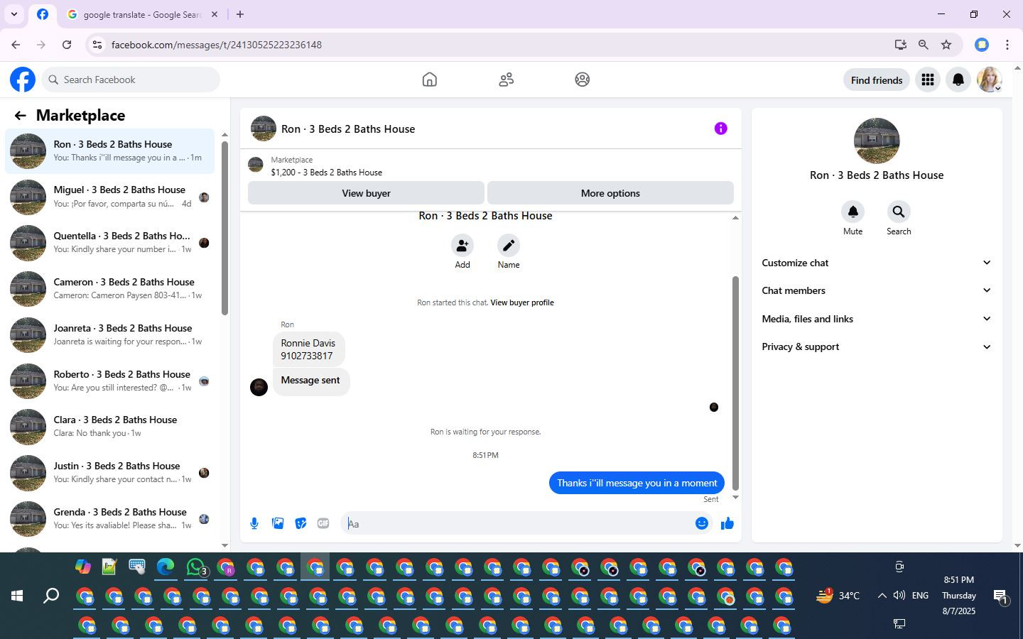Open the Marketplace listing $1,200 header
1023x639 pixels.
tap(491, 166)
